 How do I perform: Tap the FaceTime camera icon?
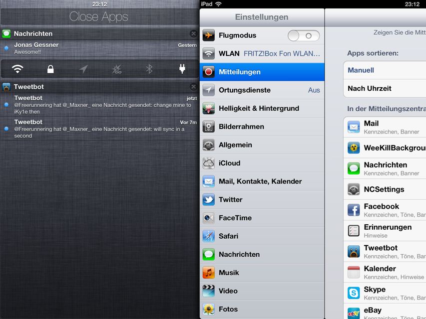coord(208,218)
